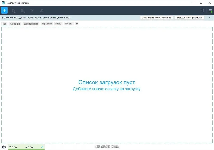214x150 pixels.
Task: Select the Музыка tab
Action: coord(69,24)
